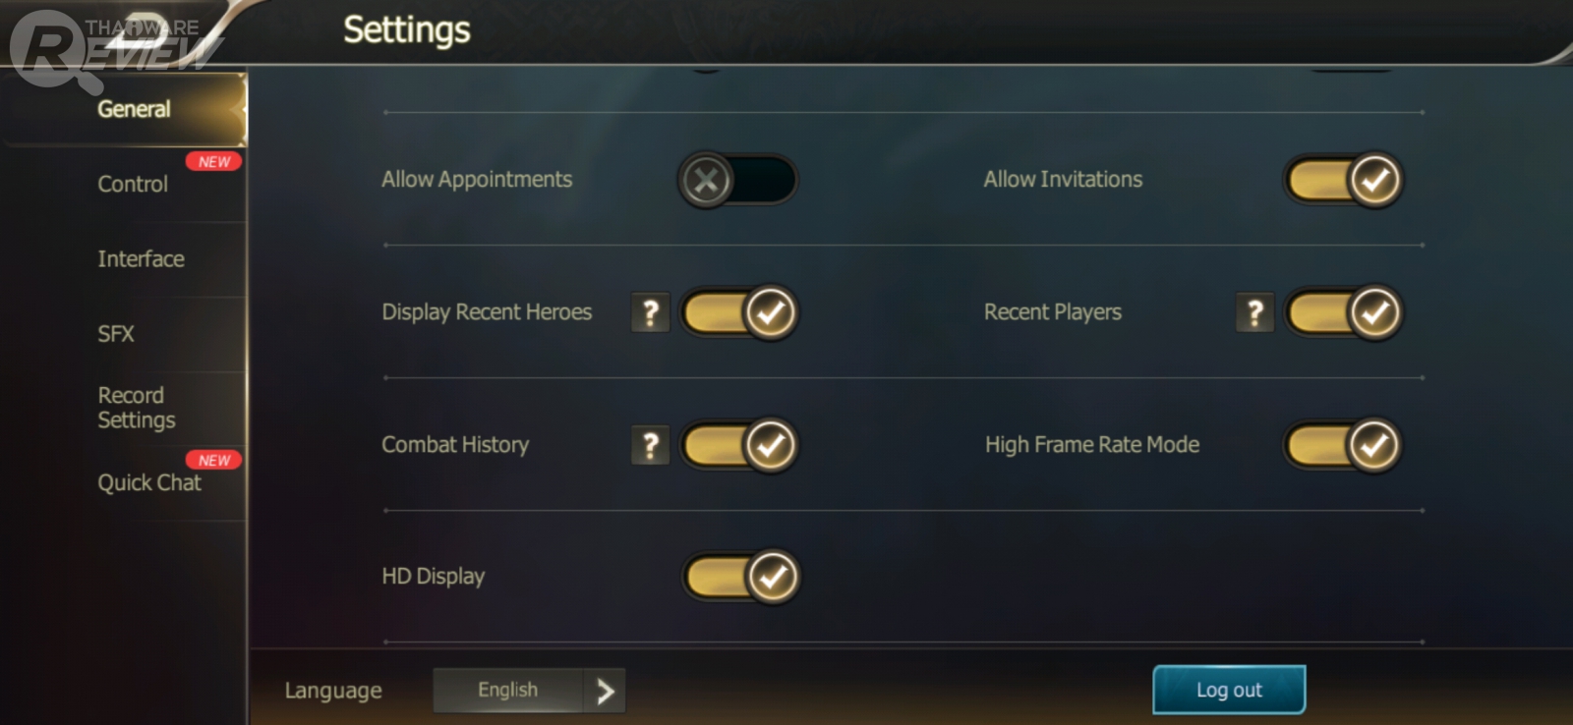Screen dimensions: 1573x725
Task: Disable High Frame Rate Mode
Action: 1343,445
